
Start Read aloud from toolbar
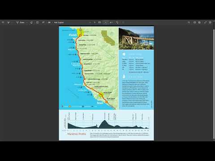pyautogui.click(x=43, y=22)
